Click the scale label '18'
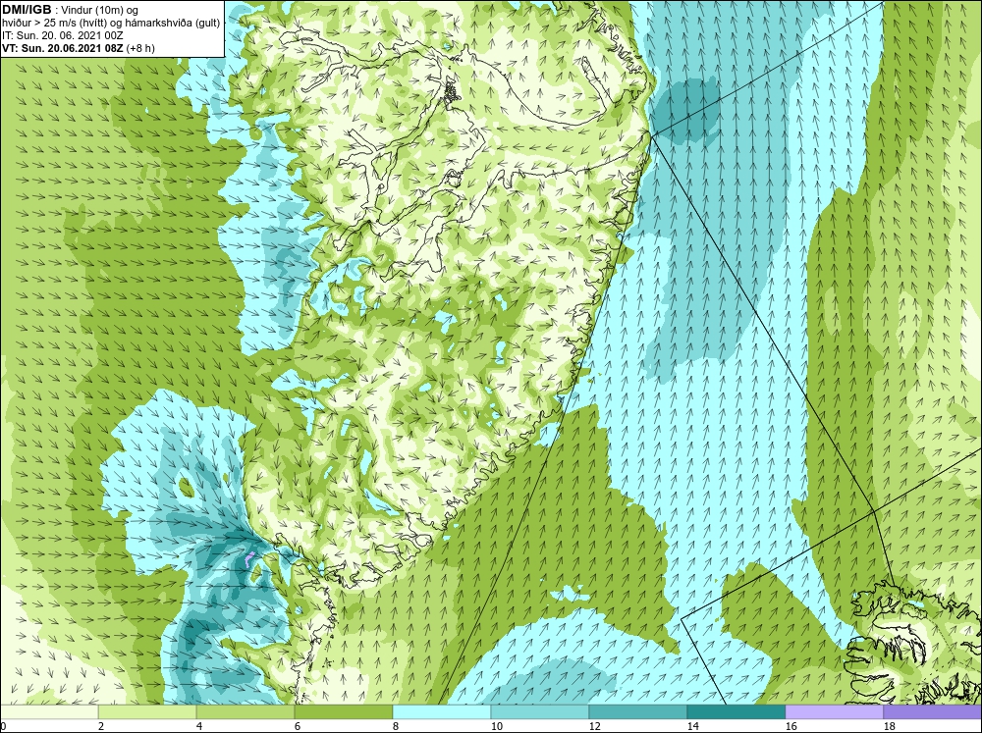 pos(889,726)
